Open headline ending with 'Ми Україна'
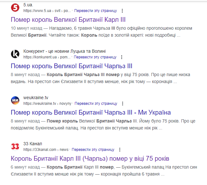Image resolution: width=207 pixels, height=185 pixels. click(91, 112)
